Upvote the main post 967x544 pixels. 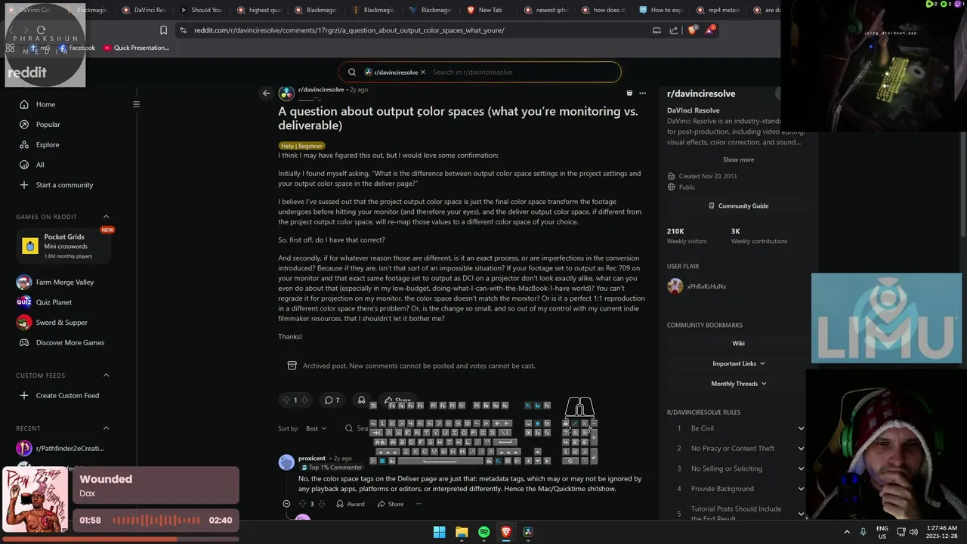(286, 400)
